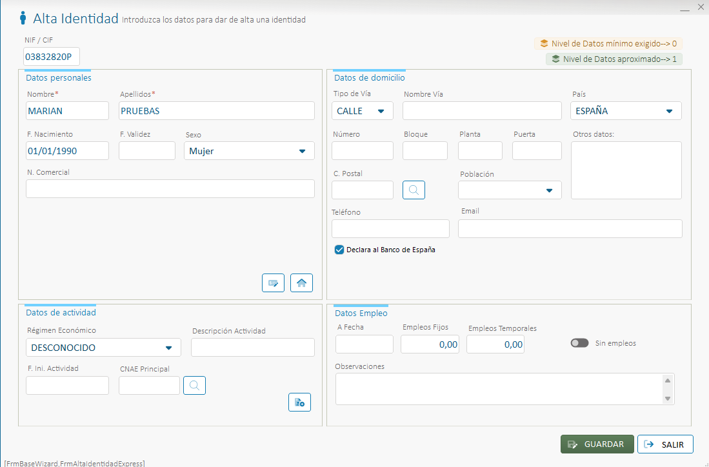Click the Email input field

(570, 229)
